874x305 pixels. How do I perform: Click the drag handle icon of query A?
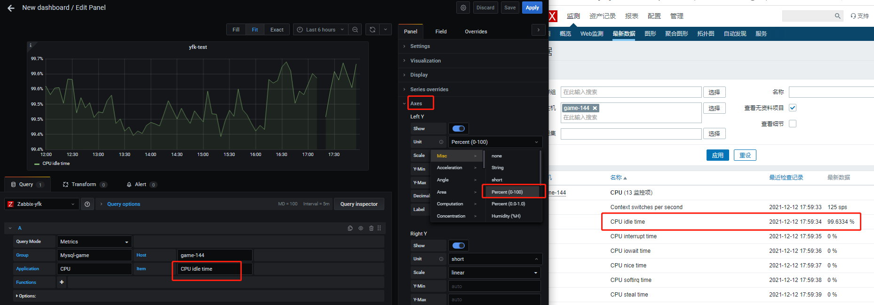(379, 228)
